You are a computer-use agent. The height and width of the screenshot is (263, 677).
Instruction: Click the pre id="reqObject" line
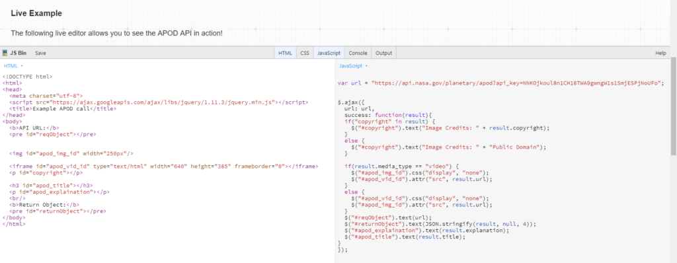coord(53,134)
